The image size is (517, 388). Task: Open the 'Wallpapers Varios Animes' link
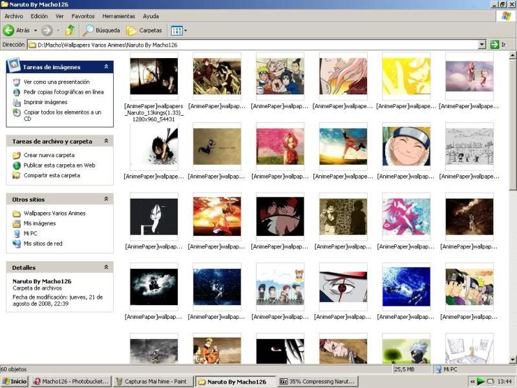click(x=54, y=213)
